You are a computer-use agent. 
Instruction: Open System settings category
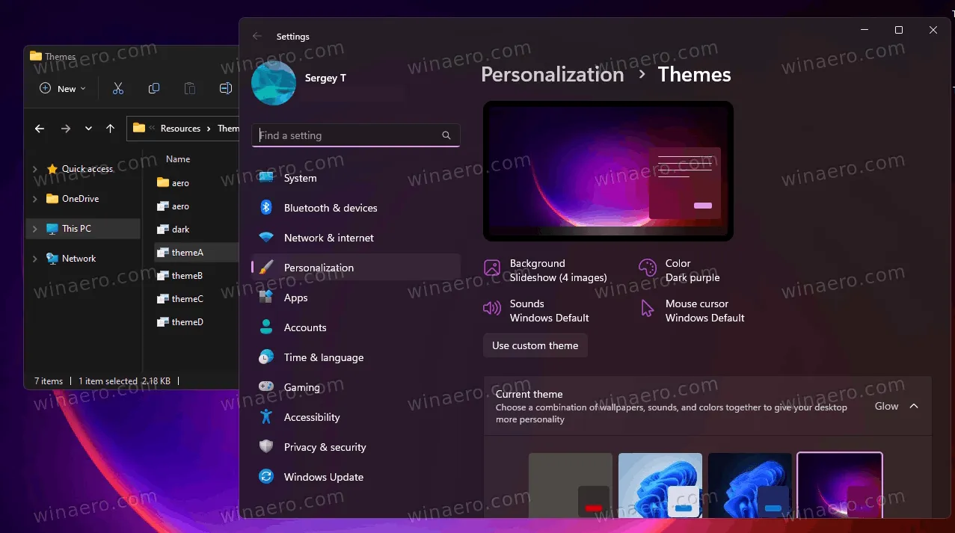tap(356, 178)
